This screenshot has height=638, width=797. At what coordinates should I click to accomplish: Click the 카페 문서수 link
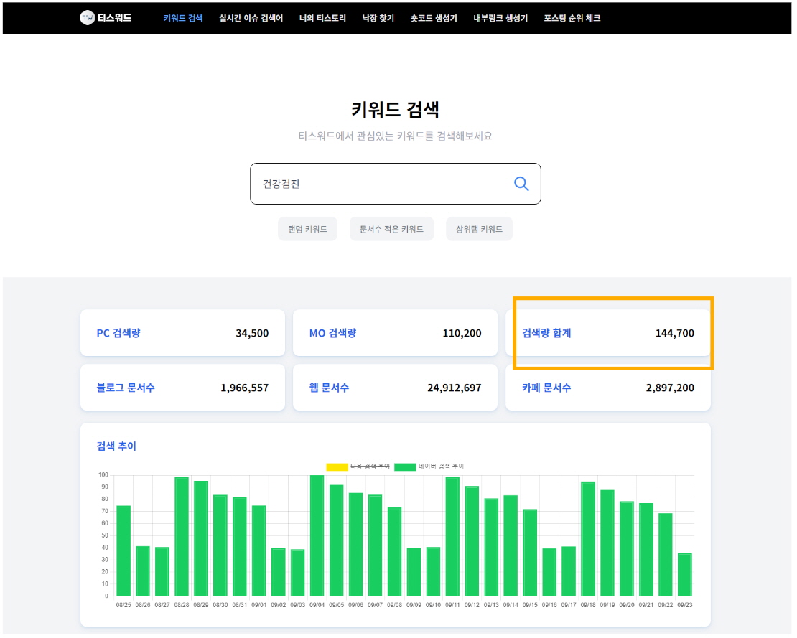coord(546,387)
